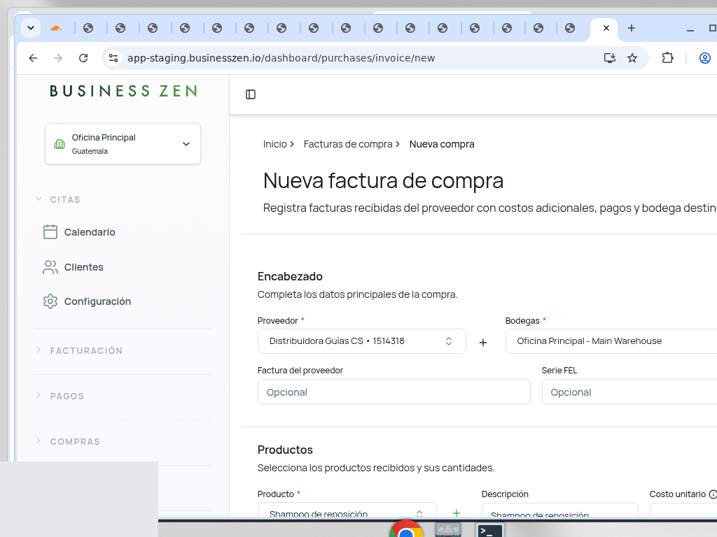717x537 pixels.
Task: Toggle the sidebar panel icon
Action: pos(251,94)
